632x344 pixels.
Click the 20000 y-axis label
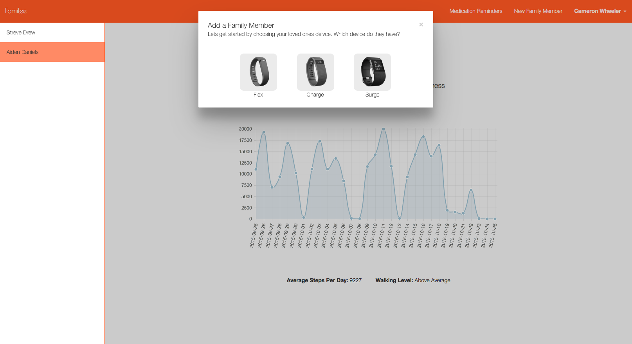[245, 129]
